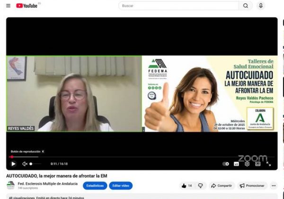Click the 749 suscriptores text
Image resolution: width=284 pixels, height=199 pixels.
[x=28, y=188]
